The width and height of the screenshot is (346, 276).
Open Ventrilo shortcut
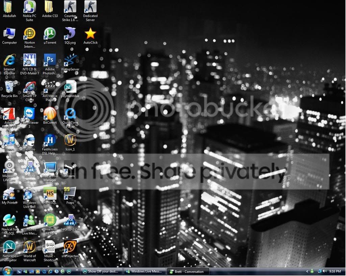pos(30,143)
